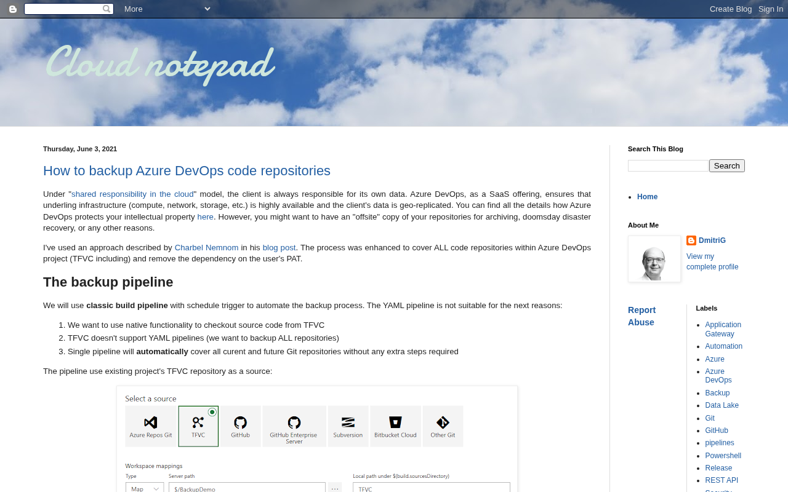Image resolution: width=788 pixels, height=492 pixels.
Task: Select the TFVC source radio option
Action: tap(212, 412)
